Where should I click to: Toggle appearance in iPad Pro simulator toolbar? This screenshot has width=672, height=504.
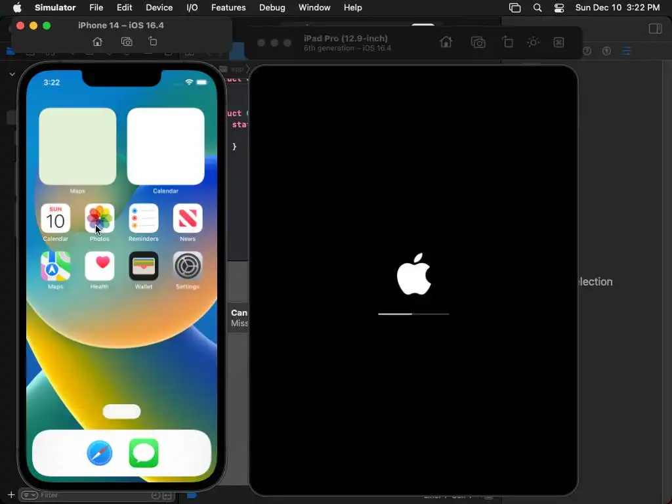pyautogui.click(x=533, y=42)
